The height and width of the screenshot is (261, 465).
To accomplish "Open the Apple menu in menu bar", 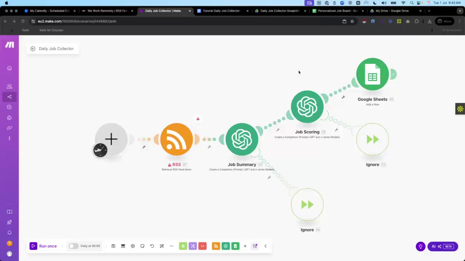I will (6, 3).
